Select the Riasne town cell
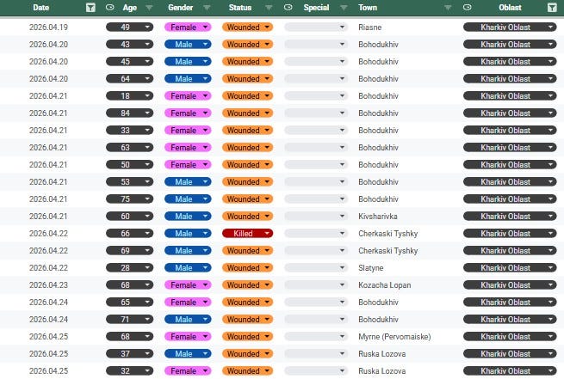 369,28
